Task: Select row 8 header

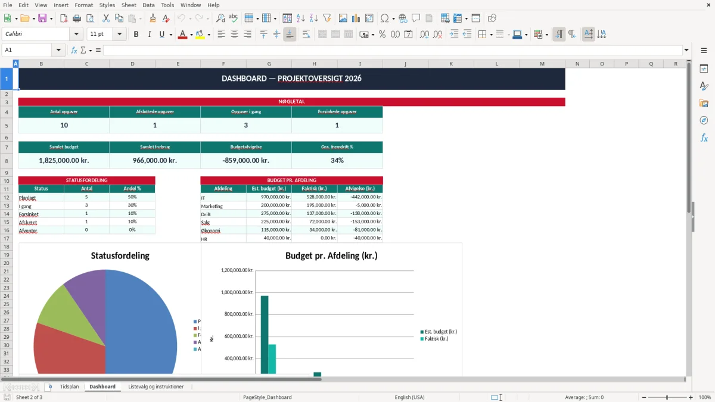Action: (6, 161)
